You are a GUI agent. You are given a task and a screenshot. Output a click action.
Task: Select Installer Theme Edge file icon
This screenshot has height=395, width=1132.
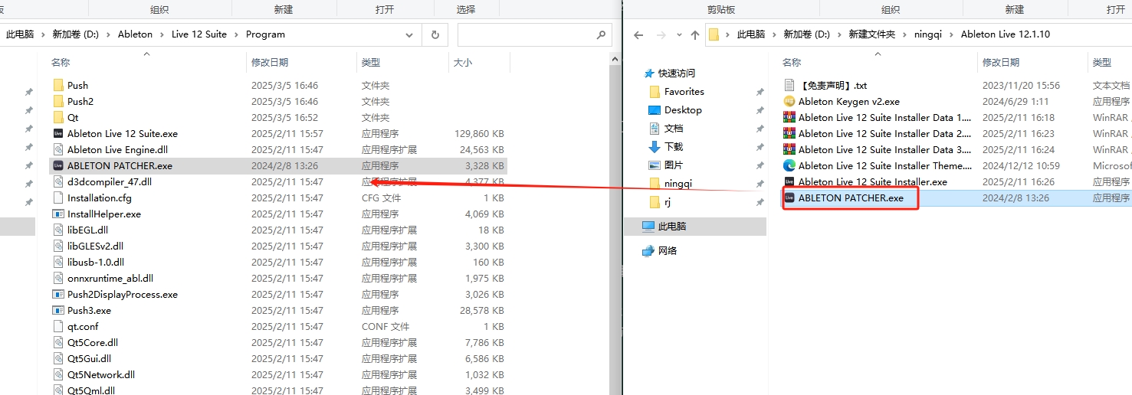click(789, 165)
